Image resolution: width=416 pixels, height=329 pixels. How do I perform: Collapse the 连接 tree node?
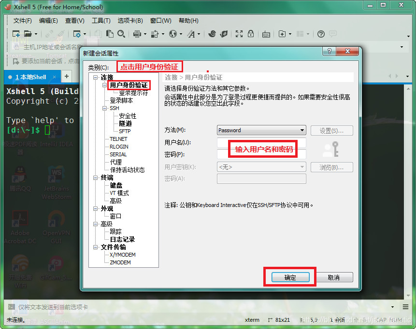tap(95, 77)
